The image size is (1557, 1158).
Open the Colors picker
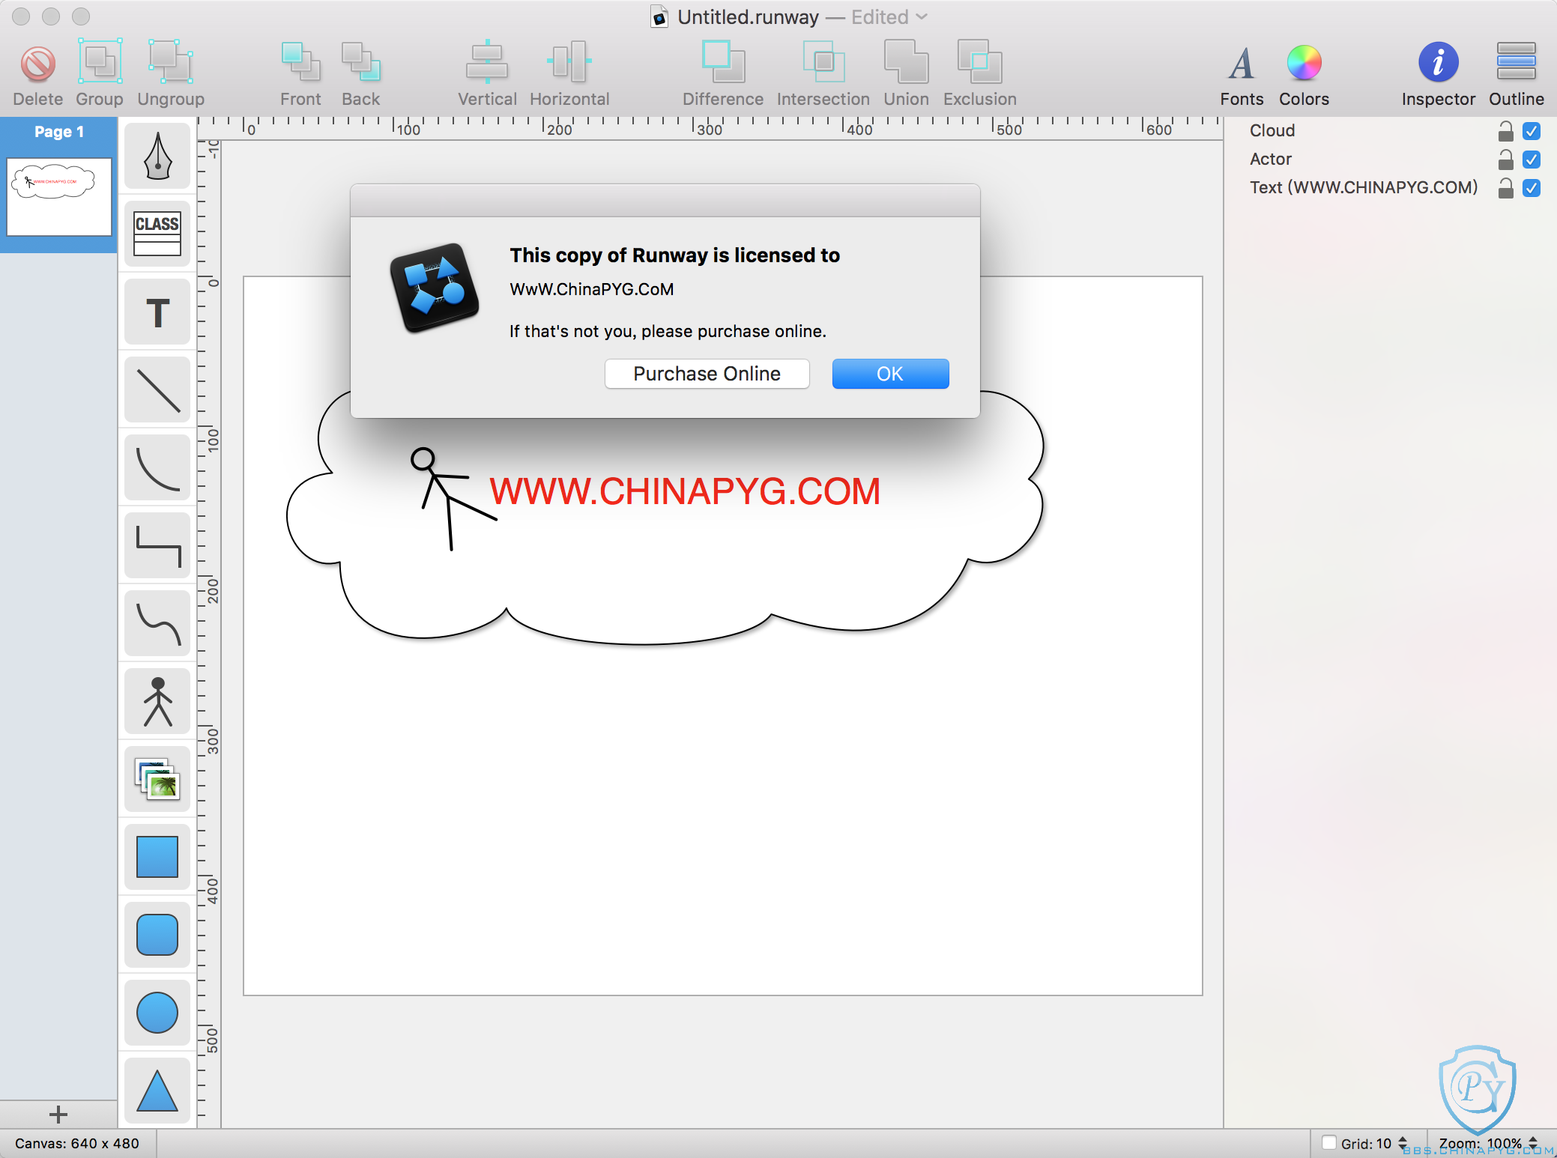coord(1304,63)
